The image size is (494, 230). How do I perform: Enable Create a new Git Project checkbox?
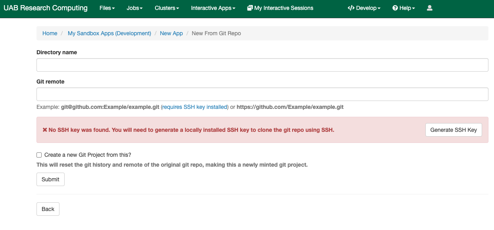point(39,155)
